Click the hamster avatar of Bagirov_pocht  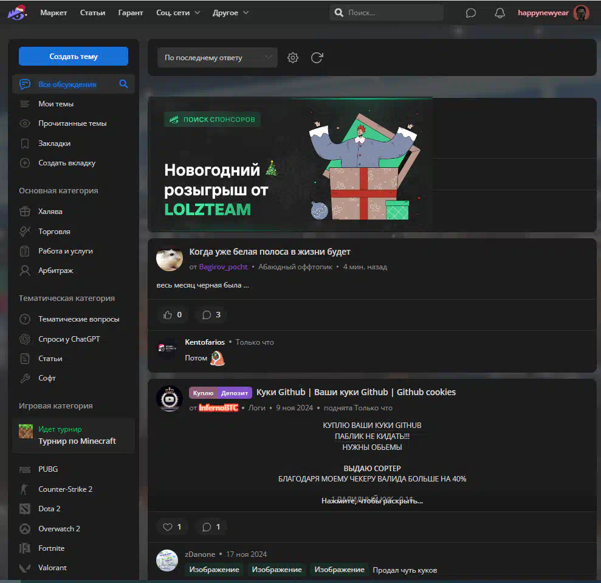(170, 258)
